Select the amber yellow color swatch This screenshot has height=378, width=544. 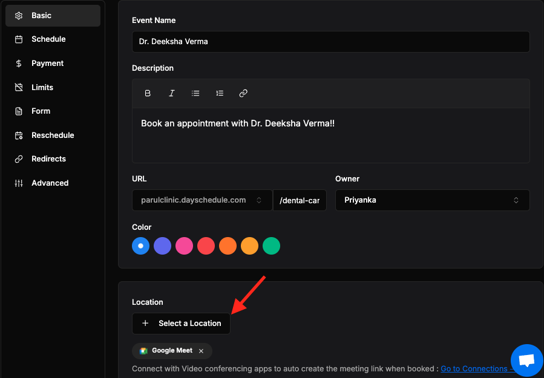[x=249, y=246]
